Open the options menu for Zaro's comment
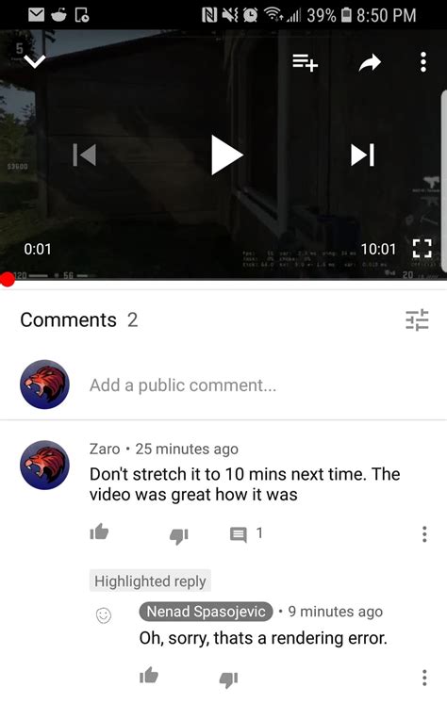The width and height of the screenshot is (447, 720). (x=424, y=534)
